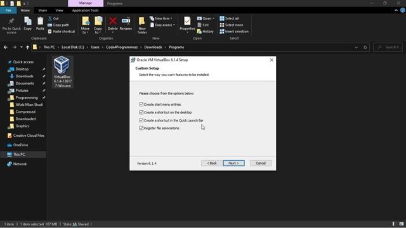Click Pin to Quick access icon
Viewport: 406px width, 228px height.
click(11, 25)
